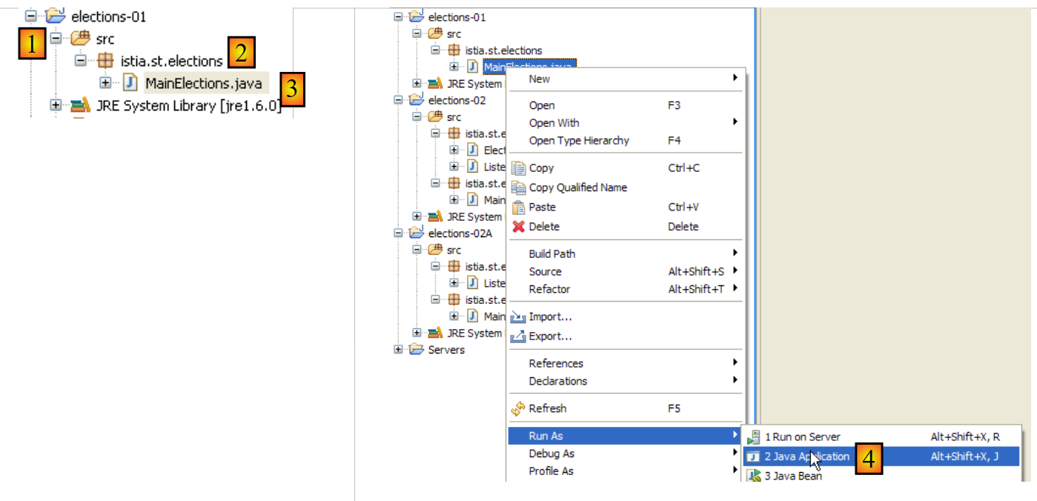Choose Open Type Hierarchy menu entry
This screenshot has height=501, width=1037.
coord(579,141)
